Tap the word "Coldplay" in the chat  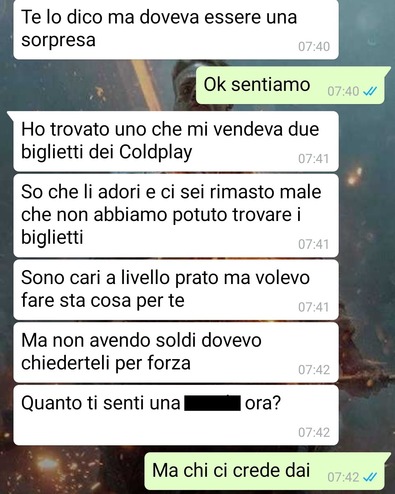coord(155,152)
